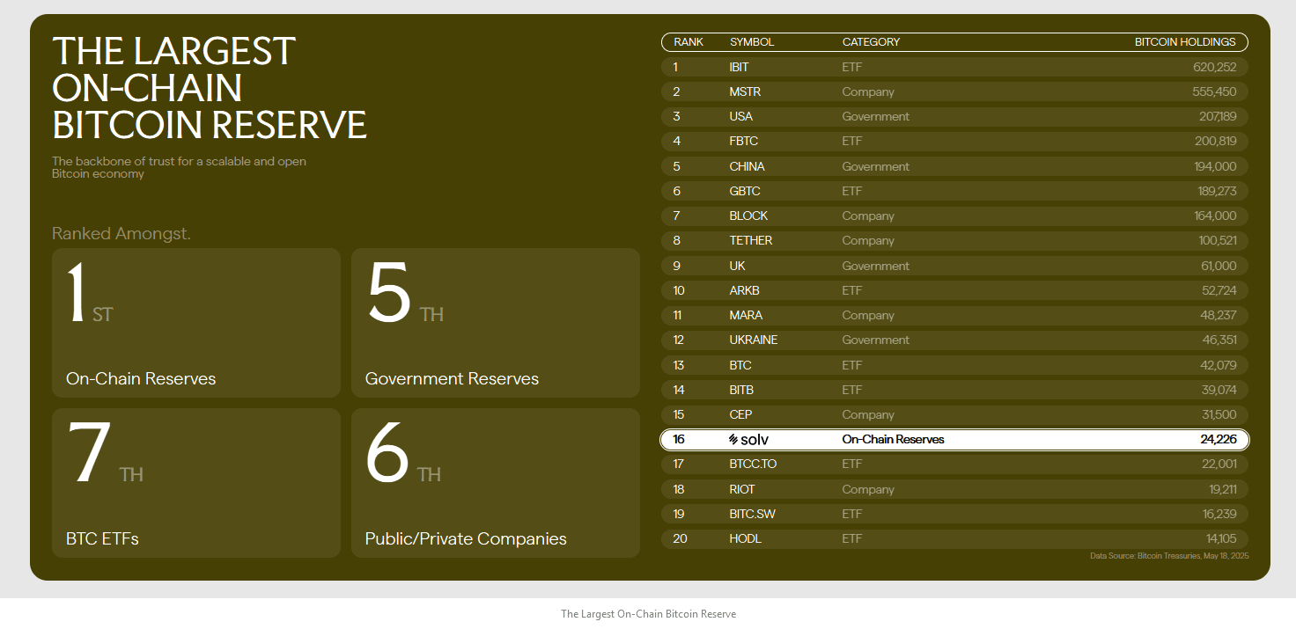The image size is (1296, 629).
Task: Click the SYMBOL column header
Action: (752, 42)
